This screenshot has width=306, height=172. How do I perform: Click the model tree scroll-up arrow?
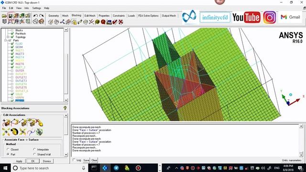pyautogui.click(x=66, y=30)
